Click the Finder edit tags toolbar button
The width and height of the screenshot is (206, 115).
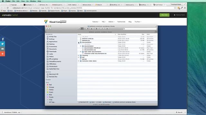coord(107,29)
